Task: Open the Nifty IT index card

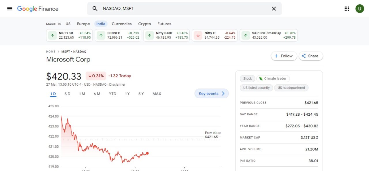Action: pyautogui.click(x=215, y=35)
